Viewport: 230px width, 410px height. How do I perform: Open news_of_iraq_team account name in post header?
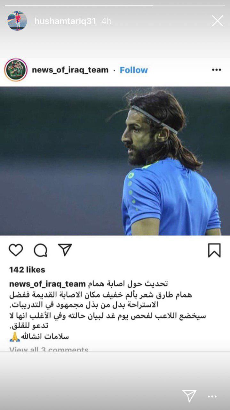tap(70, 70)
